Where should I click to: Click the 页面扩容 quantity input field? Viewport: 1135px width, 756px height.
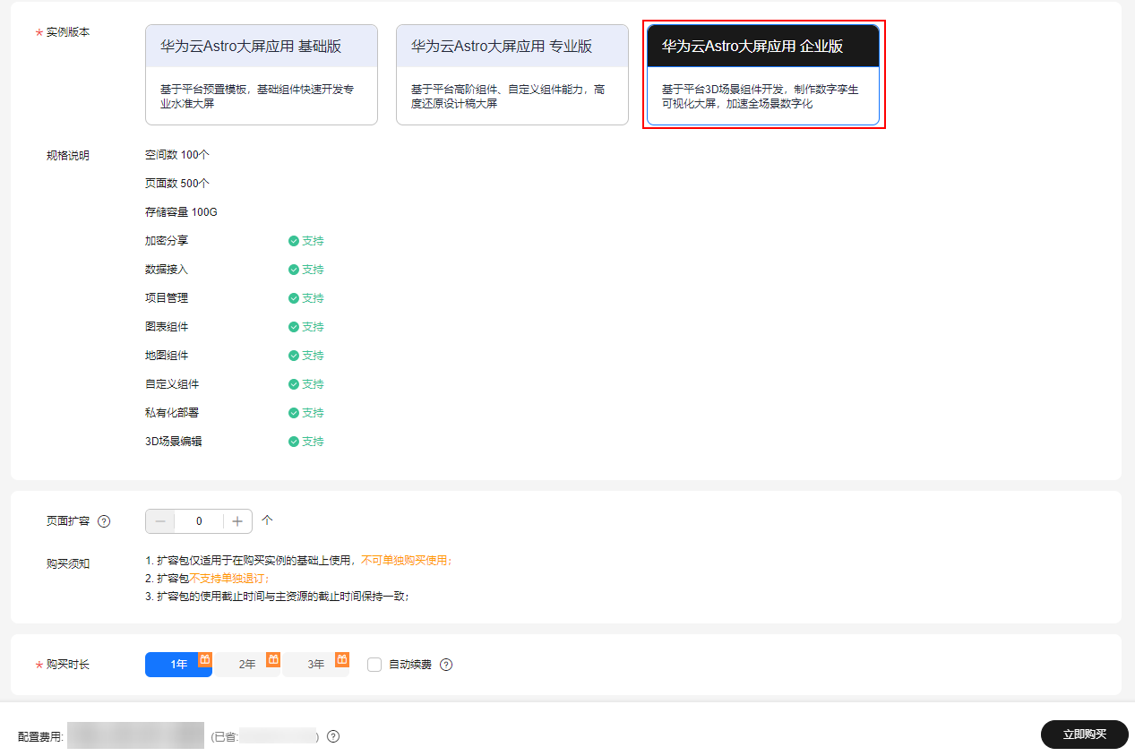(199, 521)
